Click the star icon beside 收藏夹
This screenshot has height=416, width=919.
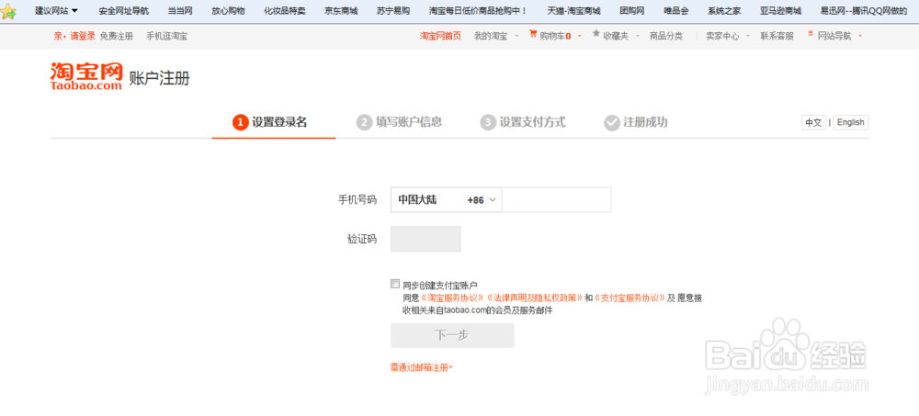pyautogui.click(x=596, y=34)
